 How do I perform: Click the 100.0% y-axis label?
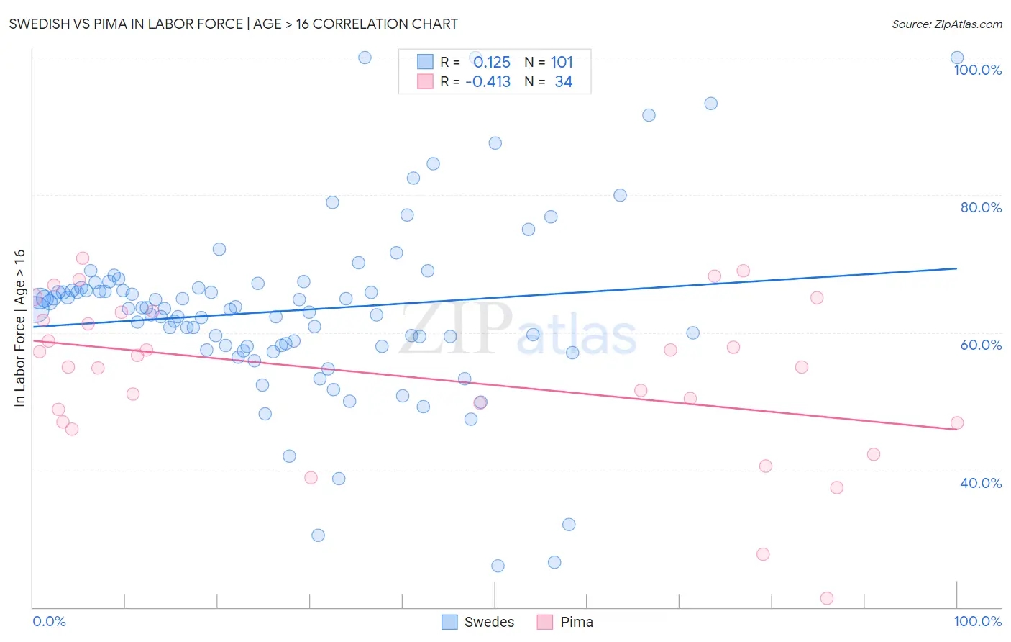tap(978, 70)
